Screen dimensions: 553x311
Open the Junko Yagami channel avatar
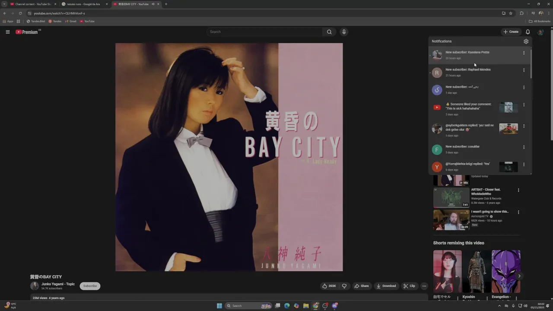coord(35,286)
